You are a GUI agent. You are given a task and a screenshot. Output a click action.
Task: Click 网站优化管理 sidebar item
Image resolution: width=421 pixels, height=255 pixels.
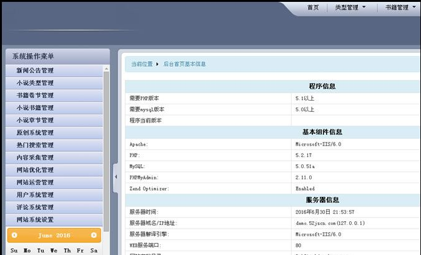[35, 170]
